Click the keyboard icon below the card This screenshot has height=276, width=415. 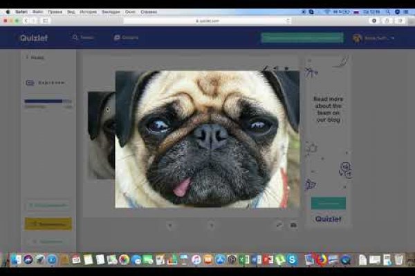click(293, 225)
